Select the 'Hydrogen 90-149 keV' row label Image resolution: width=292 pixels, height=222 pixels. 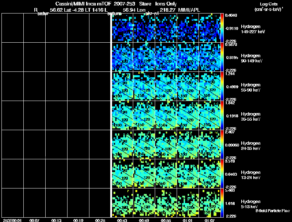pos(251,58)
